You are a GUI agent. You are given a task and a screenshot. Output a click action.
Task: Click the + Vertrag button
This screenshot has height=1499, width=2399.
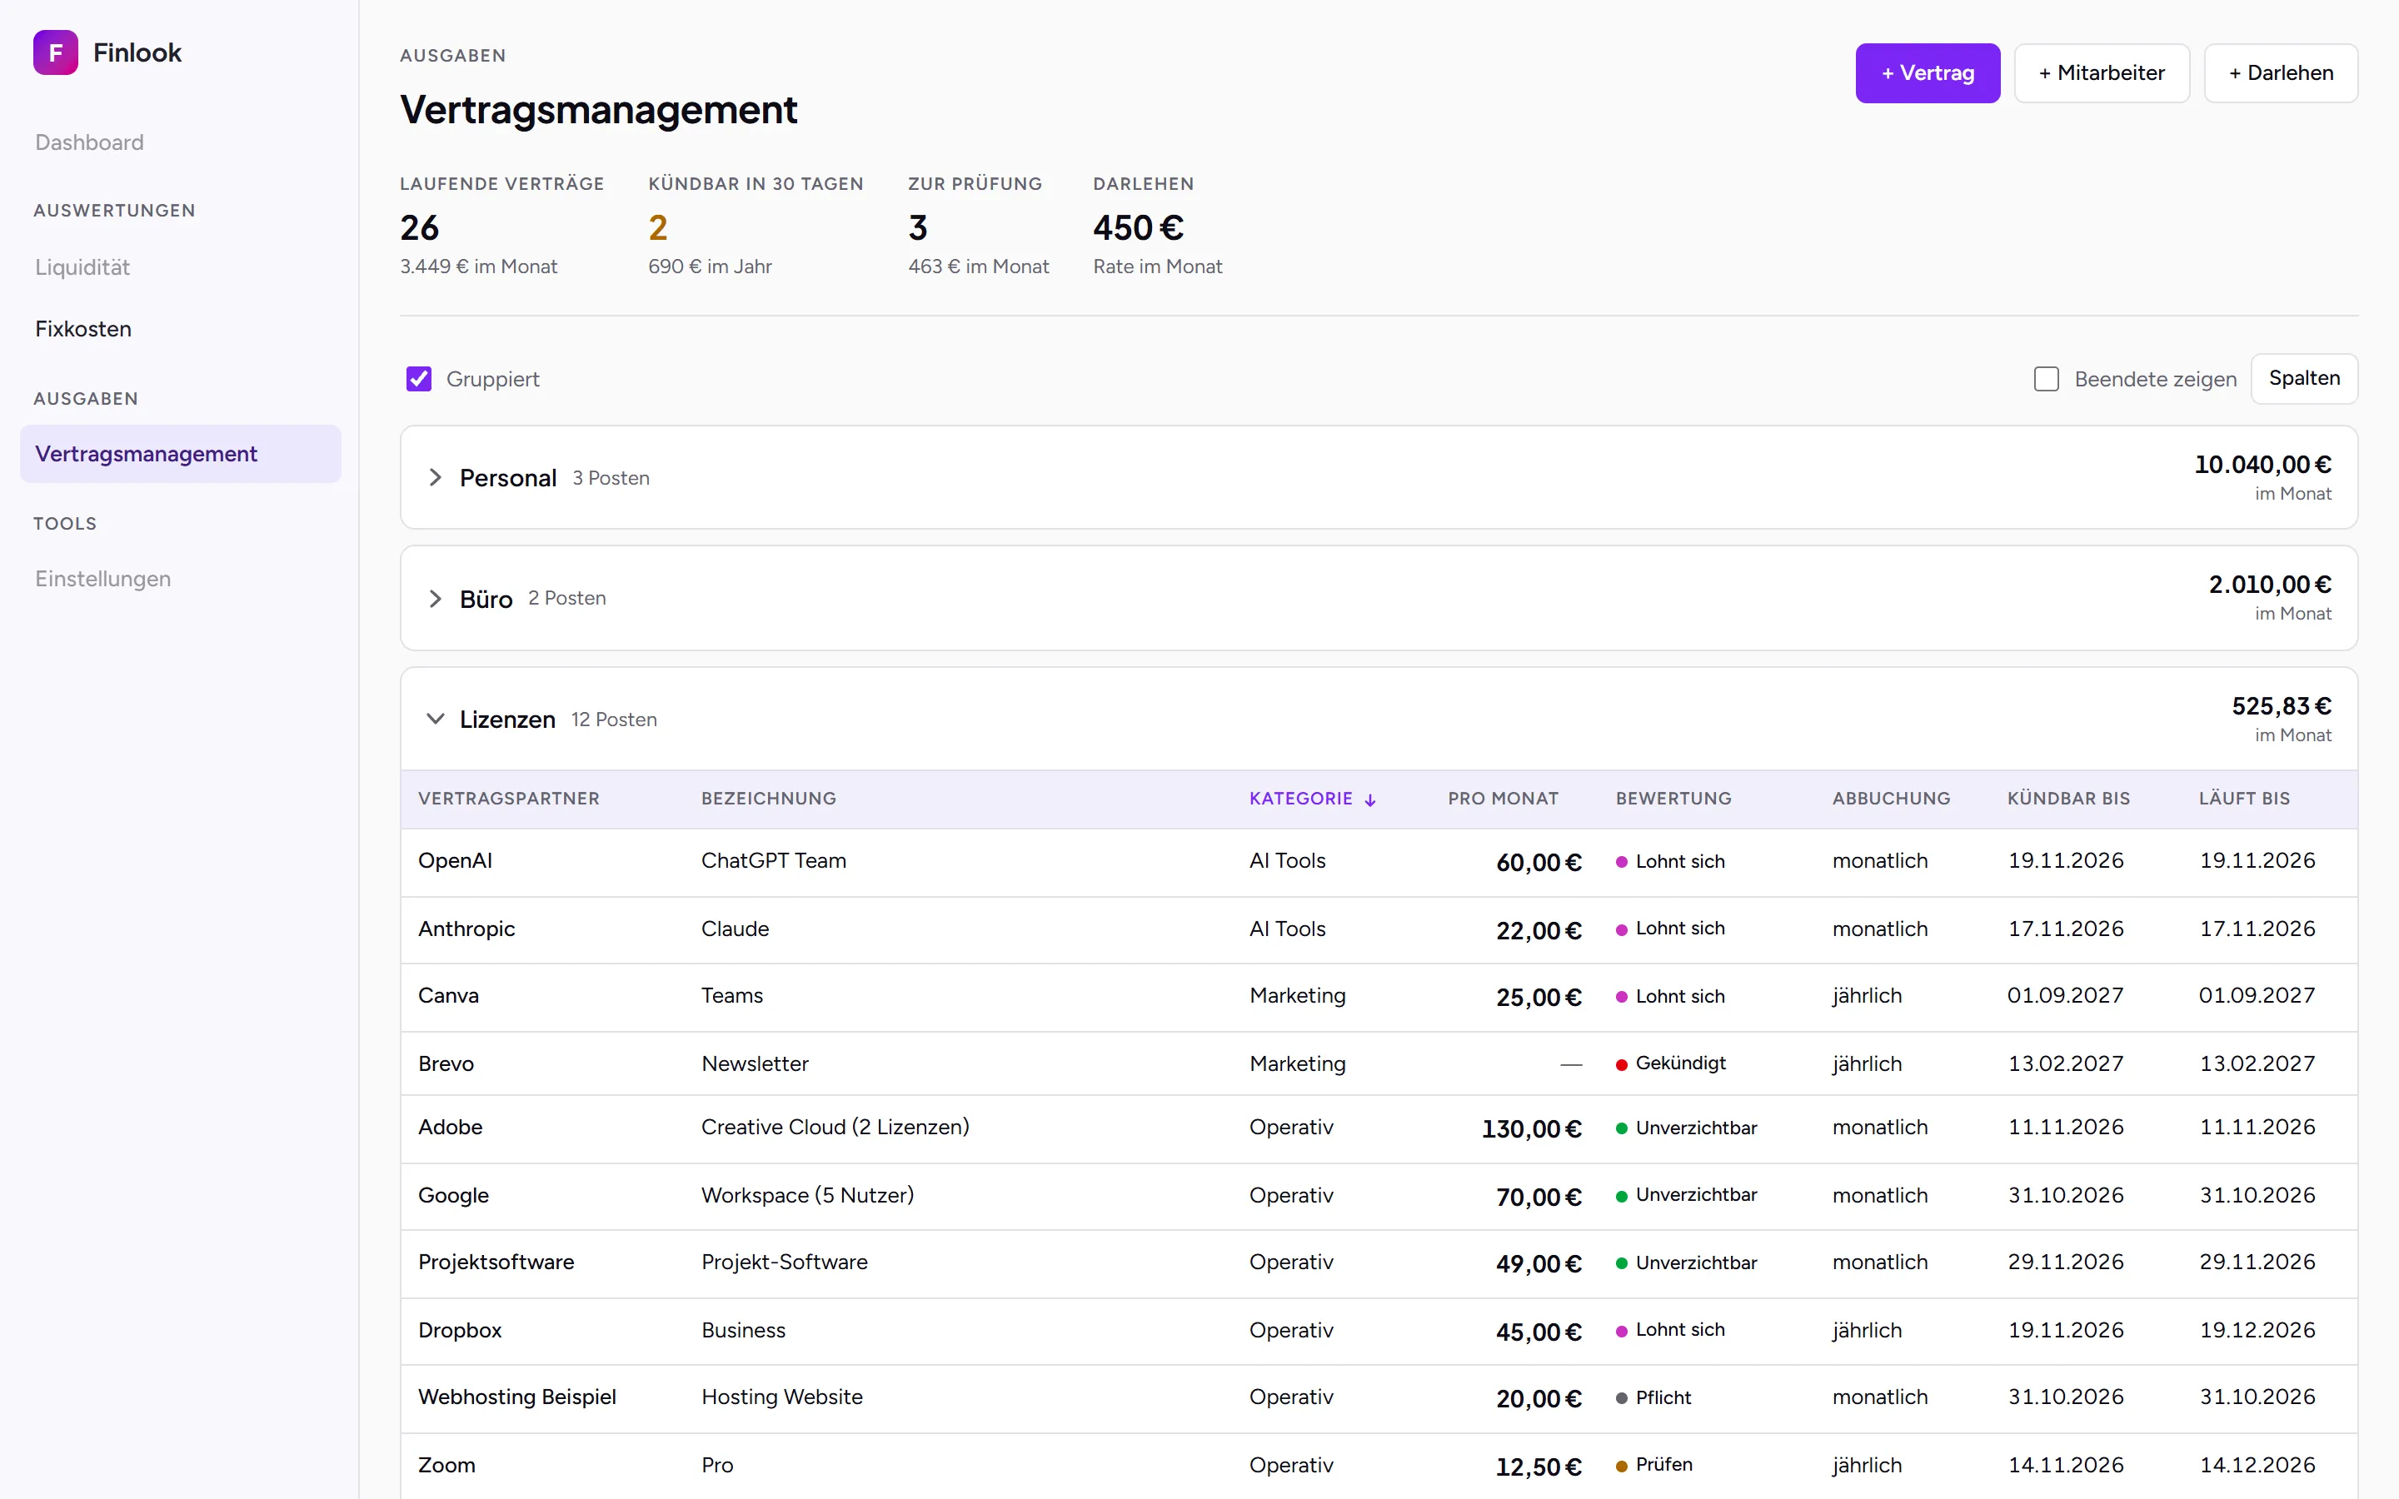[x=1928, y=73]
